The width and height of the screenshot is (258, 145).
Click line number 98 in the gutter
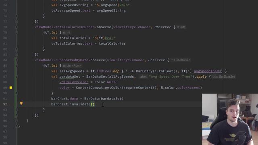5,137
